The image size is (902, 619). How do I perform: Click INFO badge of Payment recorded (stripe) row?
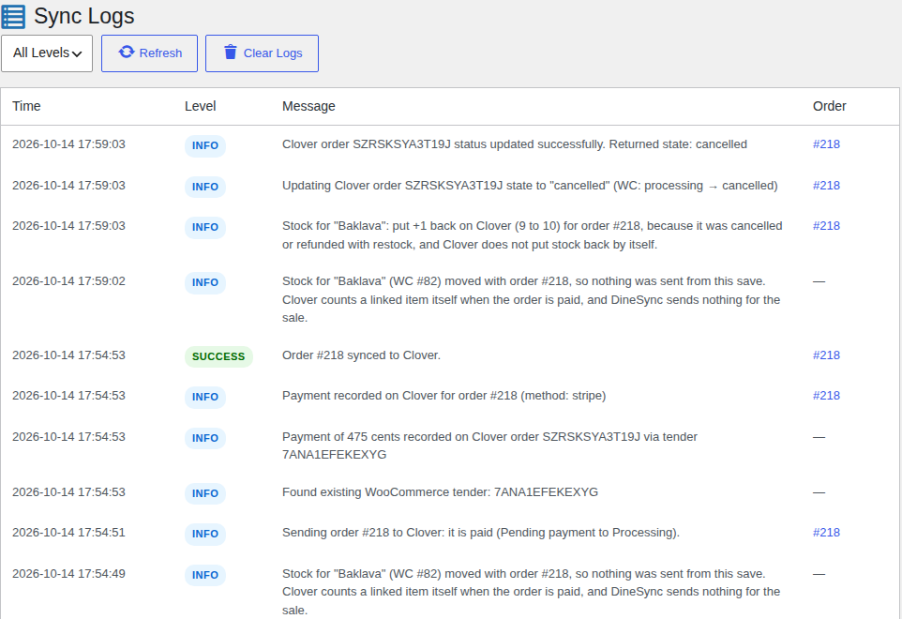tap(204, 397)
